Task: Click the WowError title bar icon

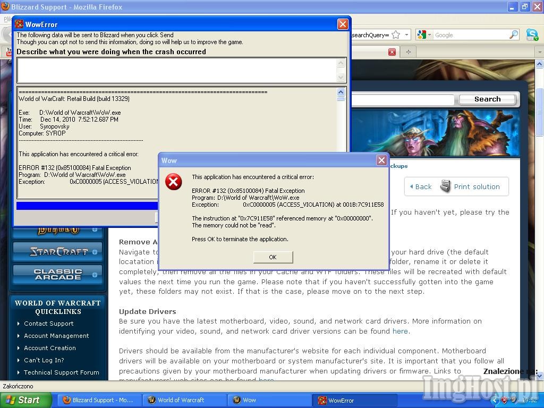Action: point(19,24)
